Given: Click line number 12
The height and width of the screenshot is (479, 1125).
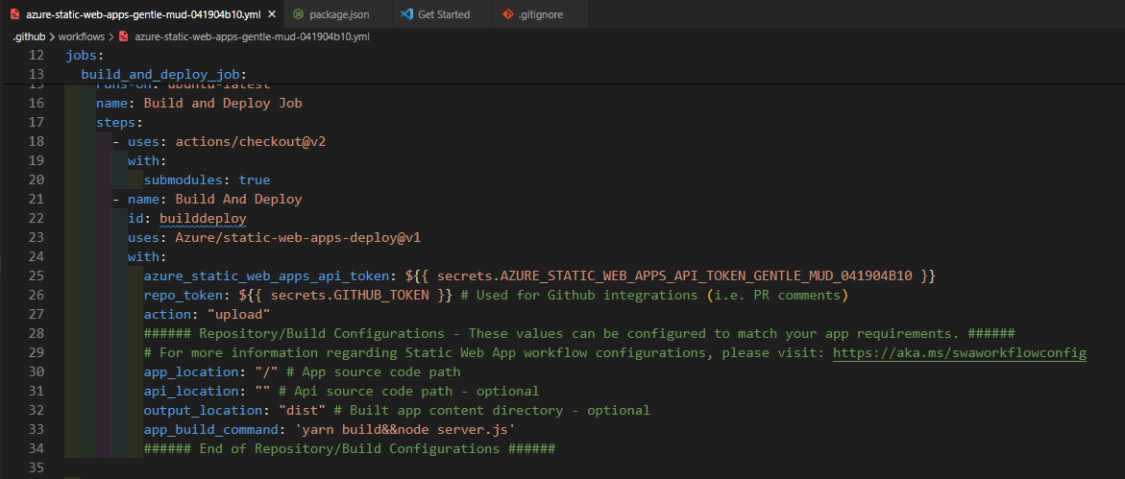Looking at the screenshot, I should (36, 56).
